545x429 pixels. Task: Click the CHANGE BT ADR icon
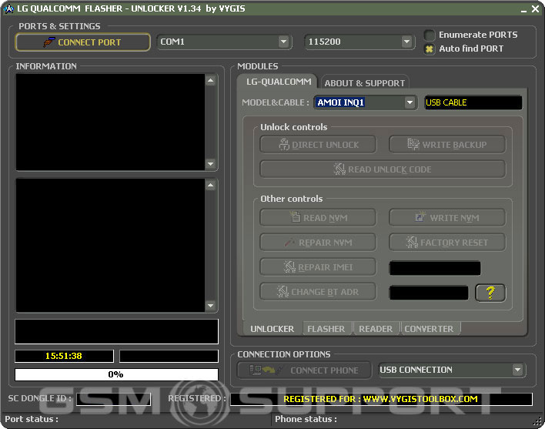coord(283,291)
